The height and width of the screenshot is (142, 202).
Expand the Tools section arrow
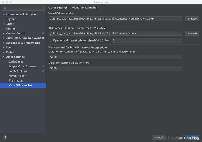pos(4,48)
